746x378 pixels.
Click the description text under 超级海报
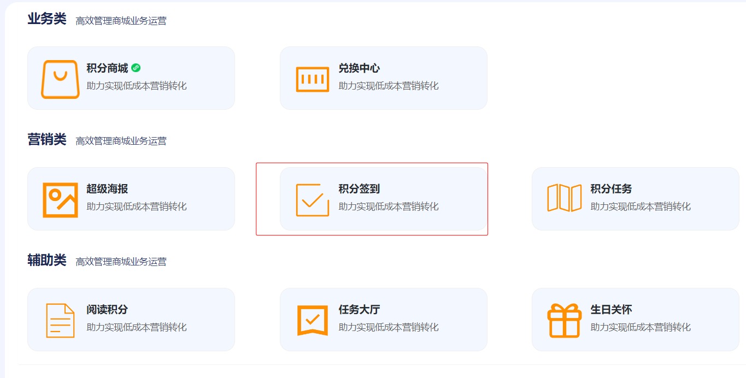pos(137,206)
